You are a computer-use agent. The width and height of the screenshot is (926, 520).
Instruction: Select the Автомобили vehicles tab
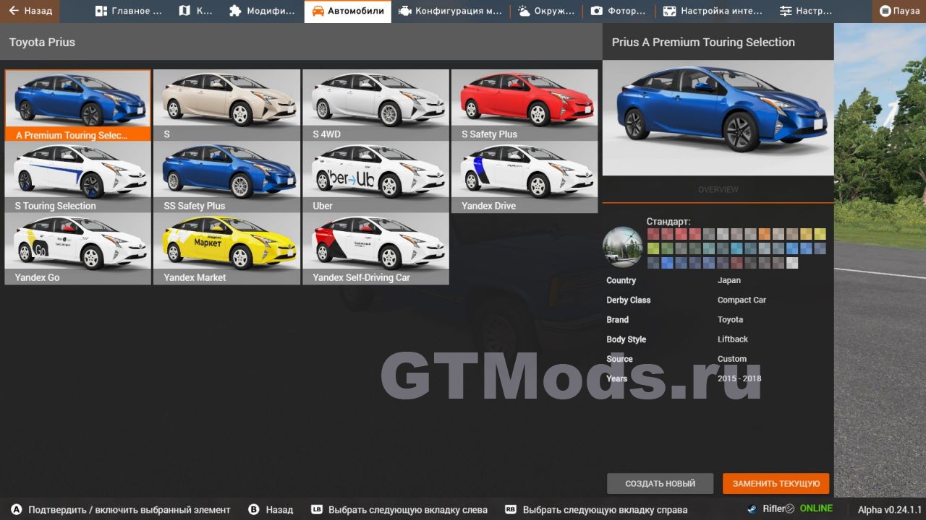[348, 11]
